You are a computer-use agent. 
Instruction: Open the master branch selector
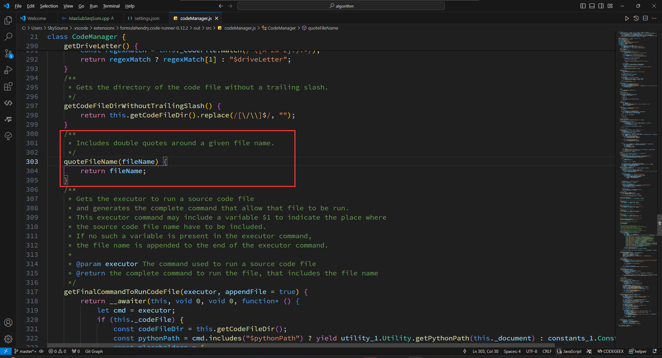click(25, 351)
